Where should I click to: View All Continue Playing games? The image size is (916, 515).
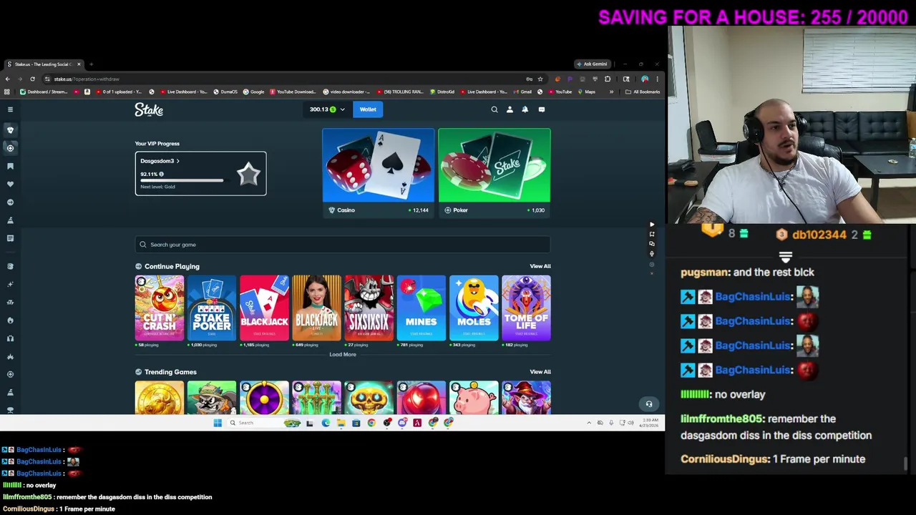[540, 266]
